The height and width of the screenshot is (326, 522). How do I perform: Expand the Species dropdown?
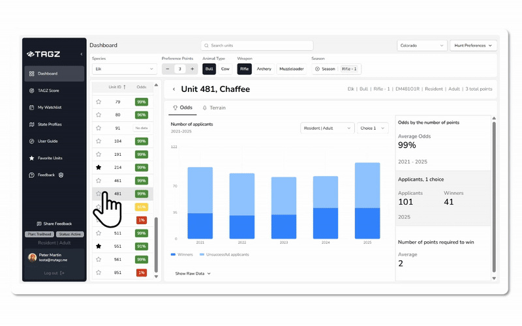[x=124, y=69]
